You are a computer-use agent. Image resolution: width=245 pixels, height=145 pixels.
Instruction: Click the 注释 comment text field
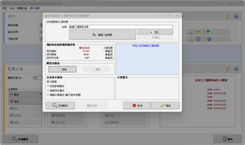(x=121, y=27)
